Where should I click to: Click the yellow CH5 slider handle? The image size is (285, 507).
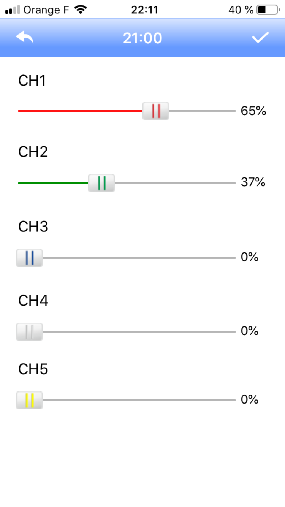click(x=29, y=400)
